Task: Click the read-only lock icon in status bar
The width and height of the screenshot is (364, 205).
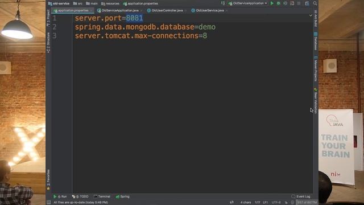Action: coord(286,203)
